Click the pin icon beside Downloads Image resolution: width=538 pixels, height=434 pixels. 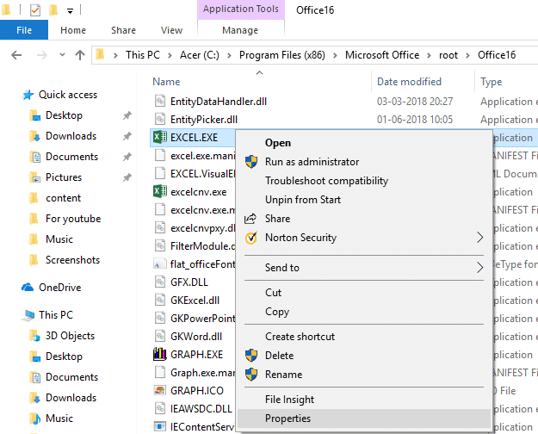[127, 136]
